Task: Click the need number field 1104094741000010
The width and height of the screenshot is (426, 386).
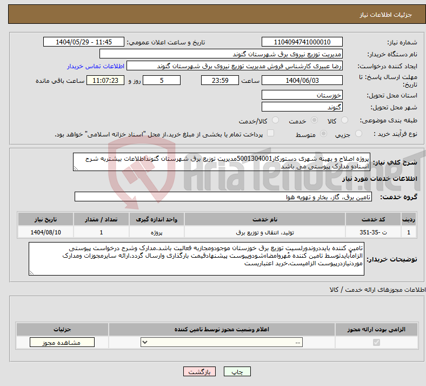Action: (302, 42)
